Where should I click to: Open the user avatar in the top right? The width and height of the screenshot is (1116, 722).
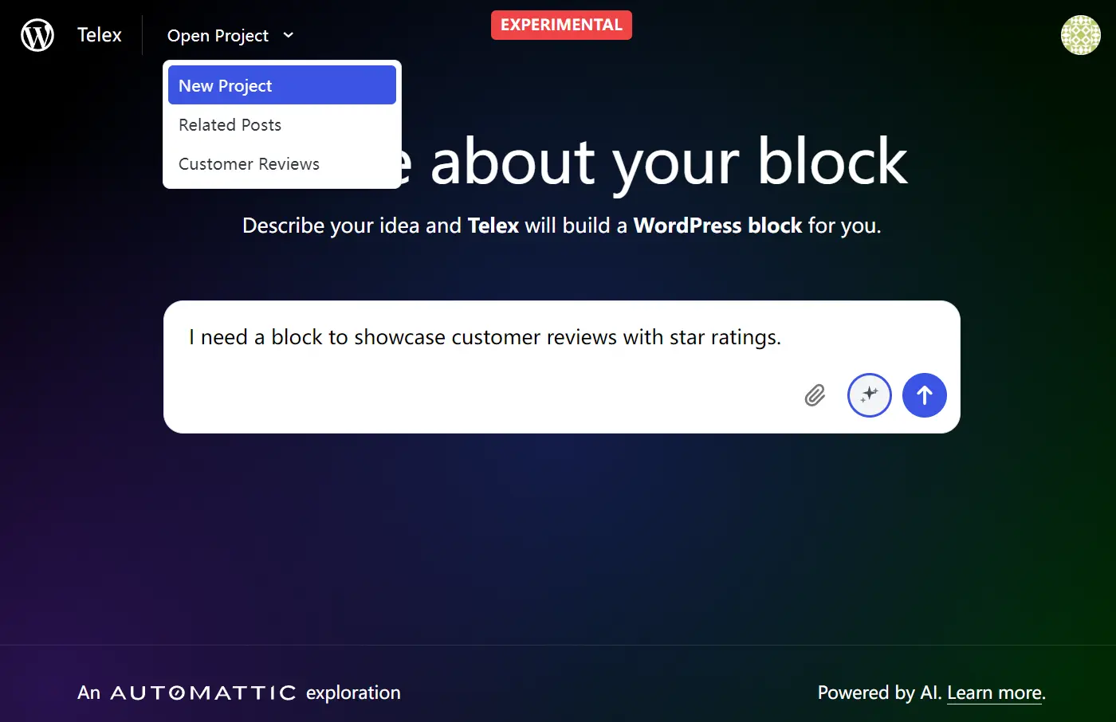[x=1080, y=34]
